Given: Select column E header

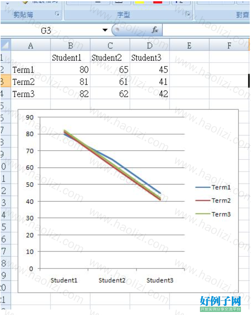Looking at the screenshot, I should [189, 45].
